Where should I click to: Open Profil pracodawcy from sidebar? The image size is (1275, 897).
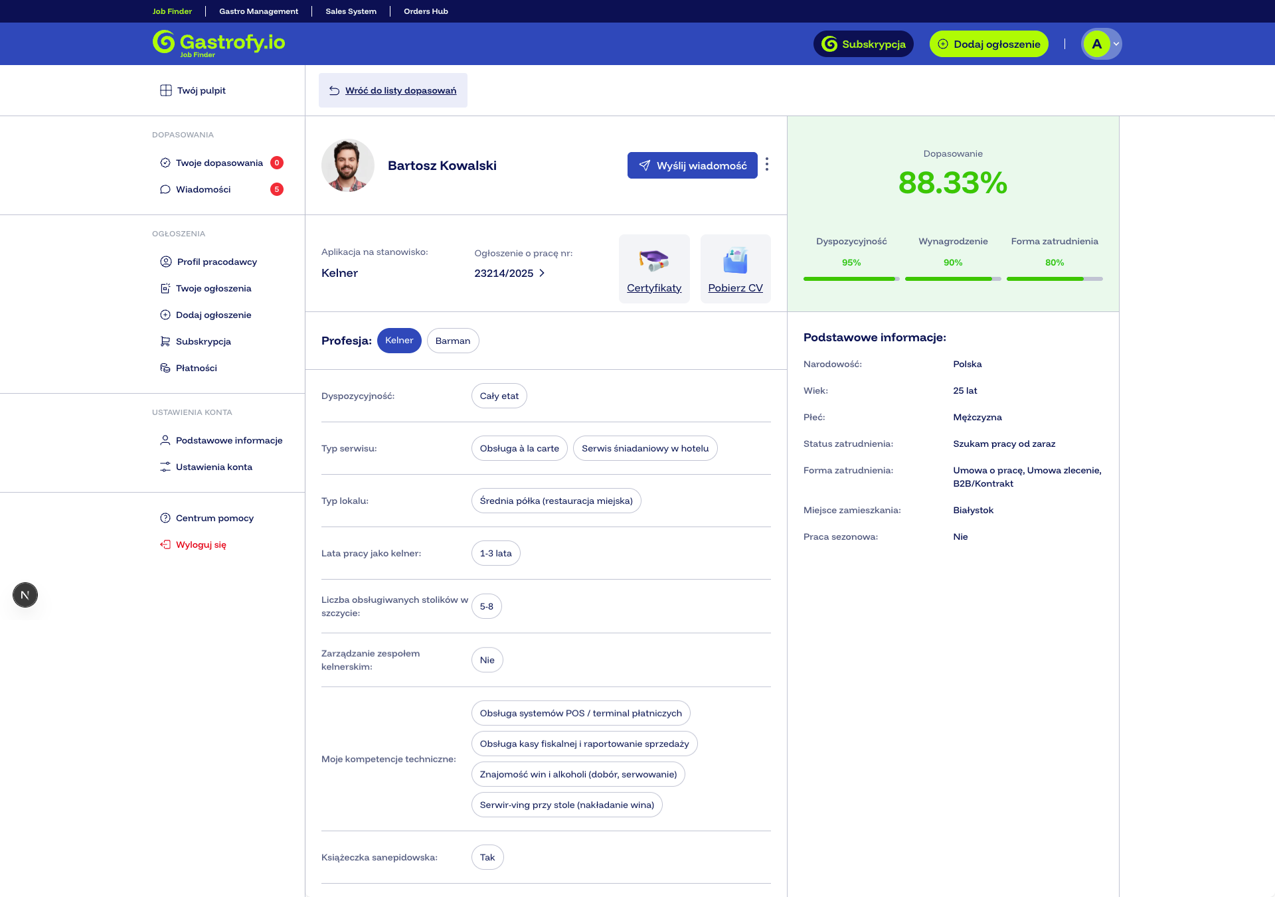click(216, 262)
